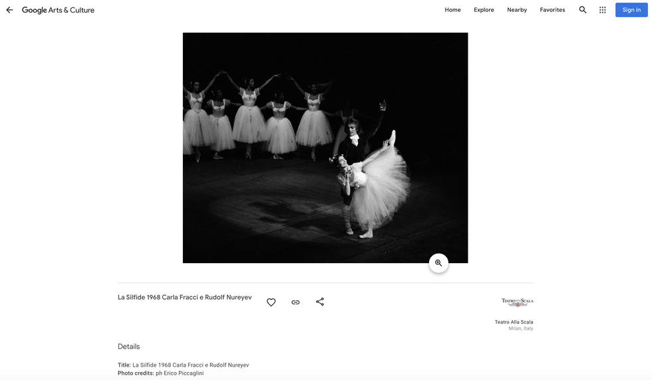Copy the artwork link using the chain icon

[295, 302]
